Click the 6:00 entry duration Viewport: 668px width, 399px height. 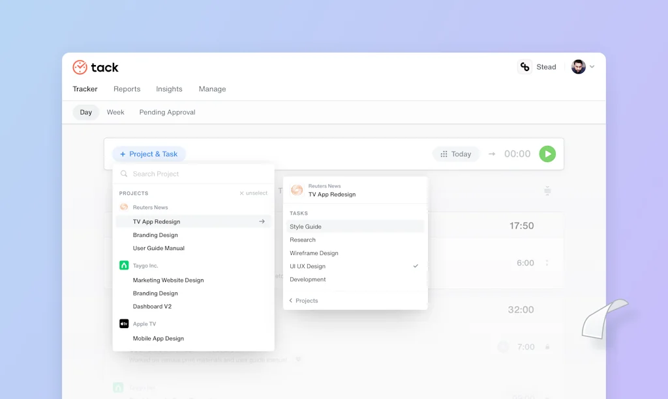[x=525, y=263]
